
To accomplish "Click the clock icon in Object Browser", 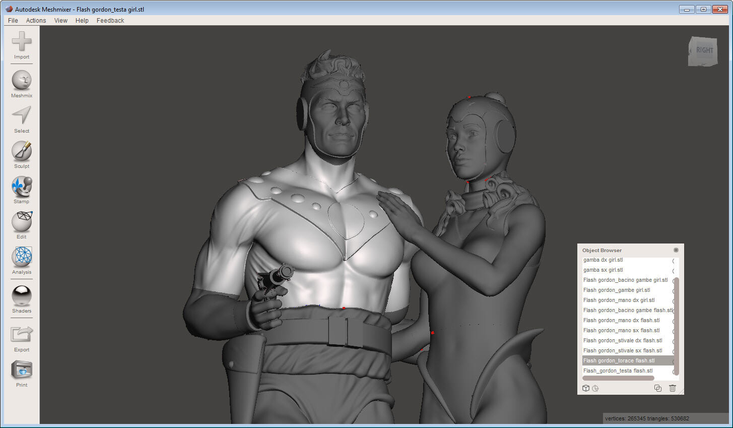I will (595, 388).
